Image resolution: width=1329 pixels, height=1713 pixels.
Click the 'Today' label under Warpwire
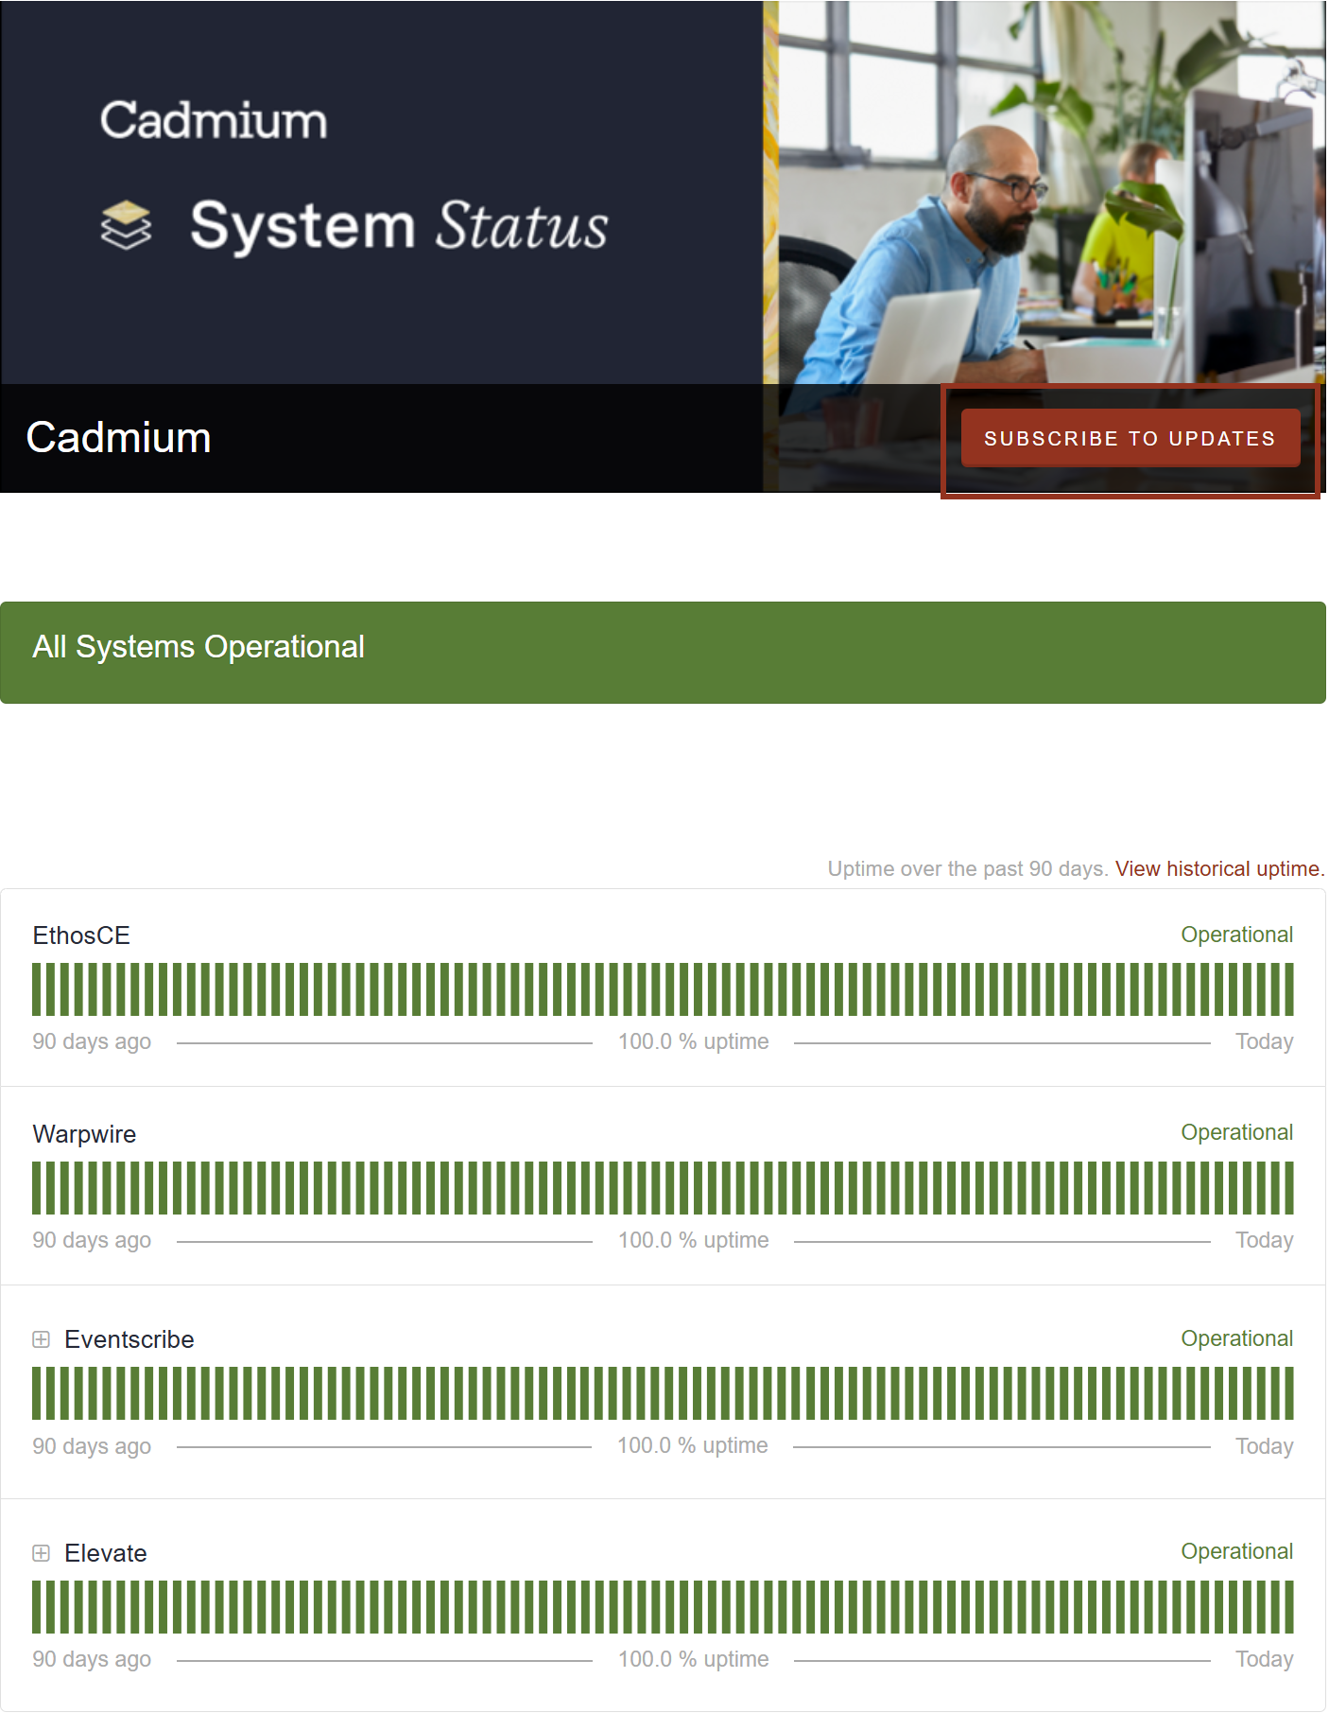pos(1264,1240)
